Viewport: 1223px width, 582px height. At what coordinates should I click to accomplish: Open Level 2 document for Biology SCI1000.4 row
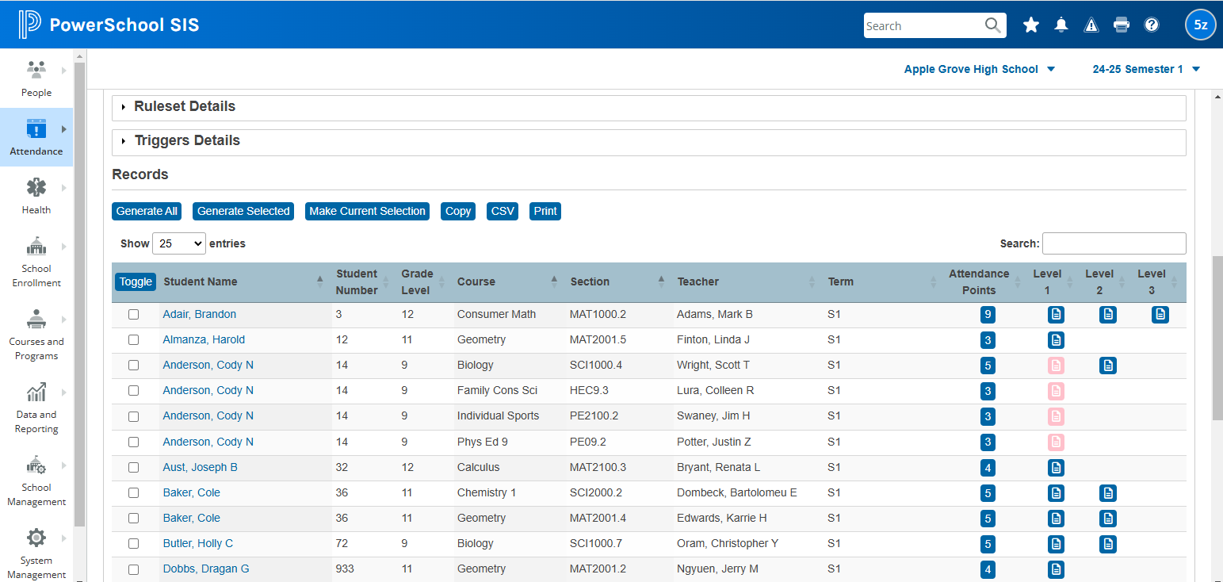tap(1108, 366)
